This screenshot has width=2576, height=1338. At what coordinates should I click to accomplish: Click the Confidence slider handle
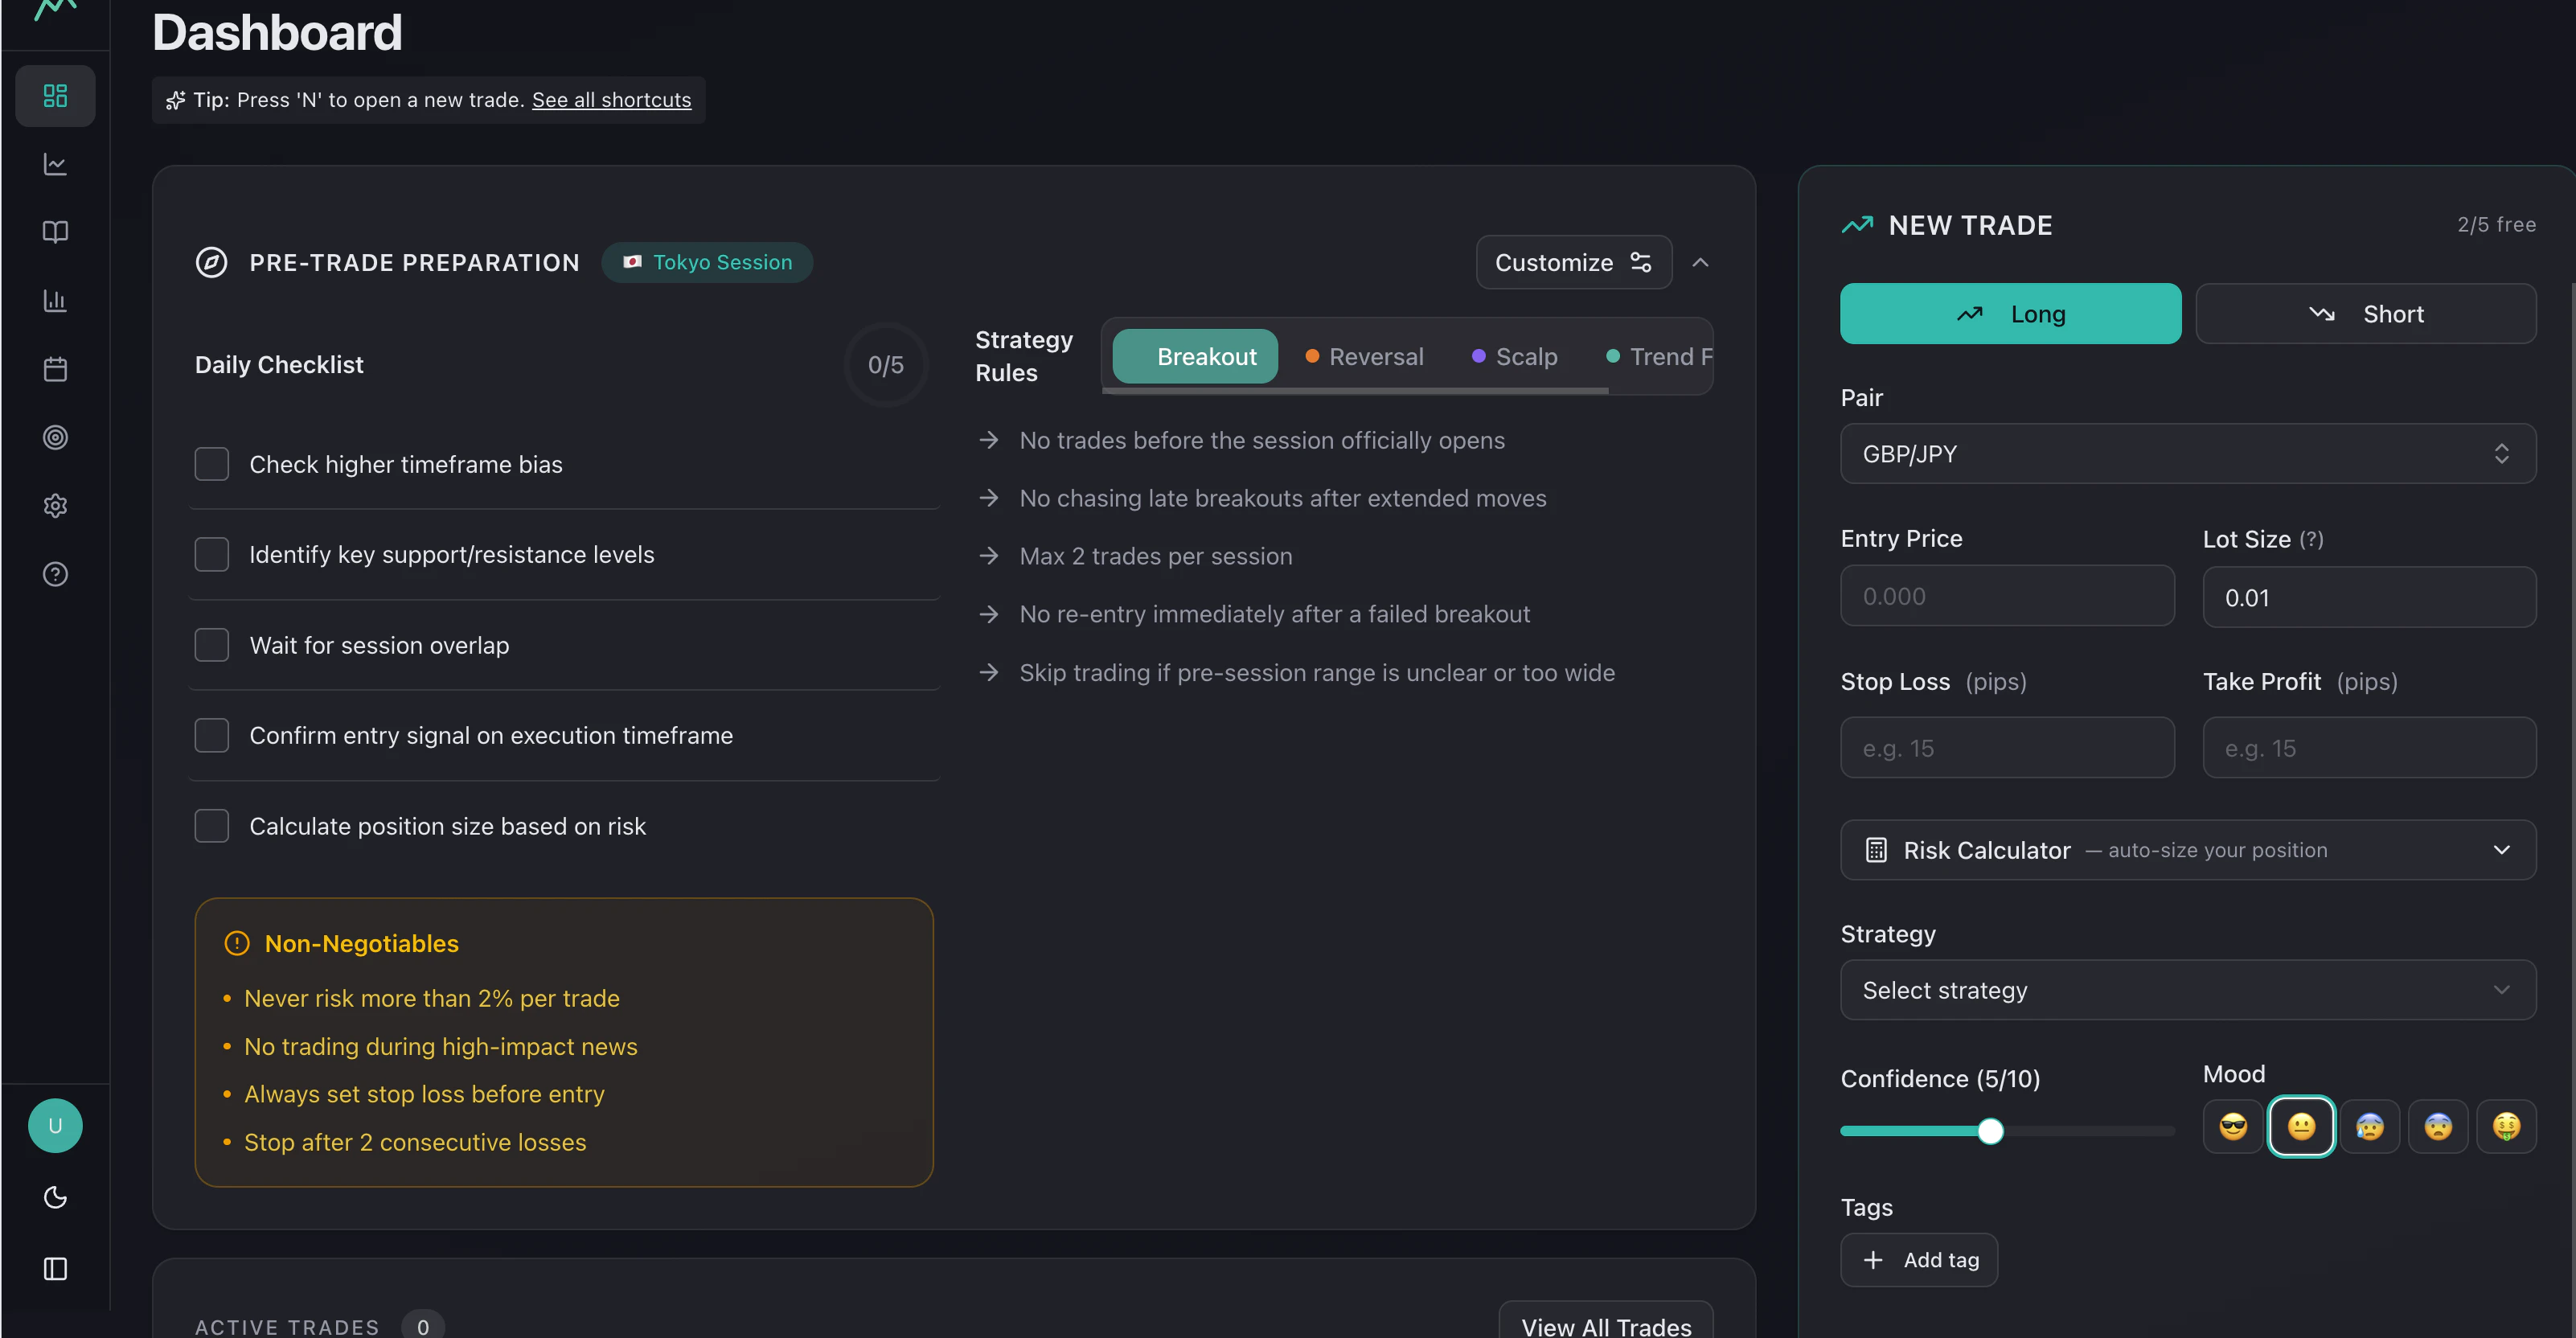point(1990,1131)
